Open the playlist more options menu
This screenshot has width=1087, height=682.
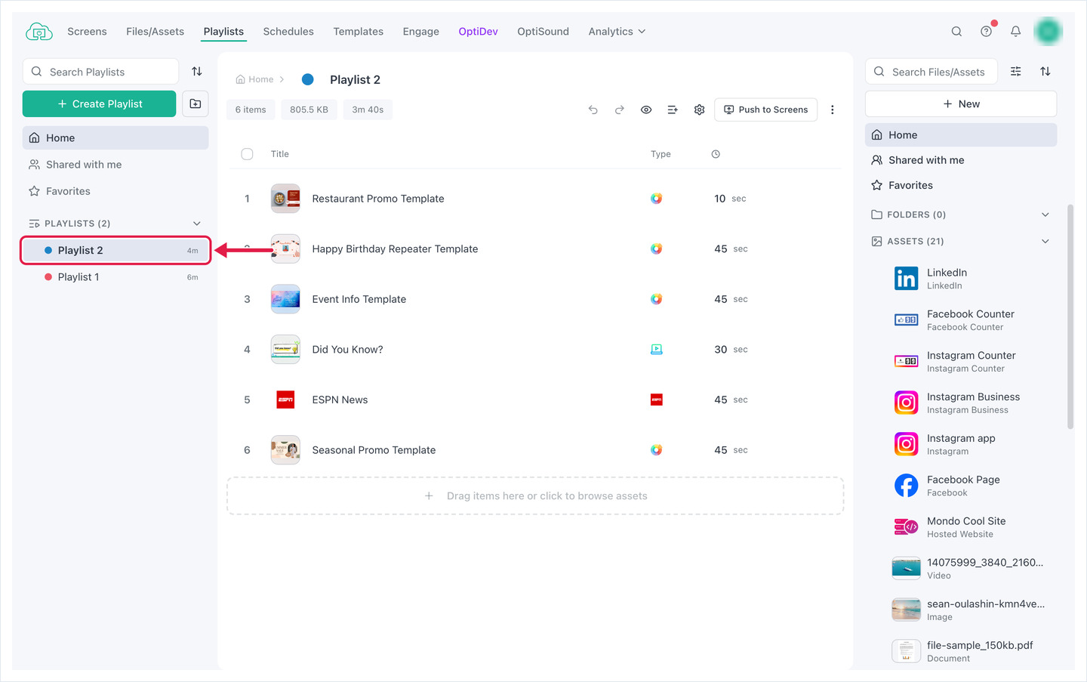coord(832,110)
